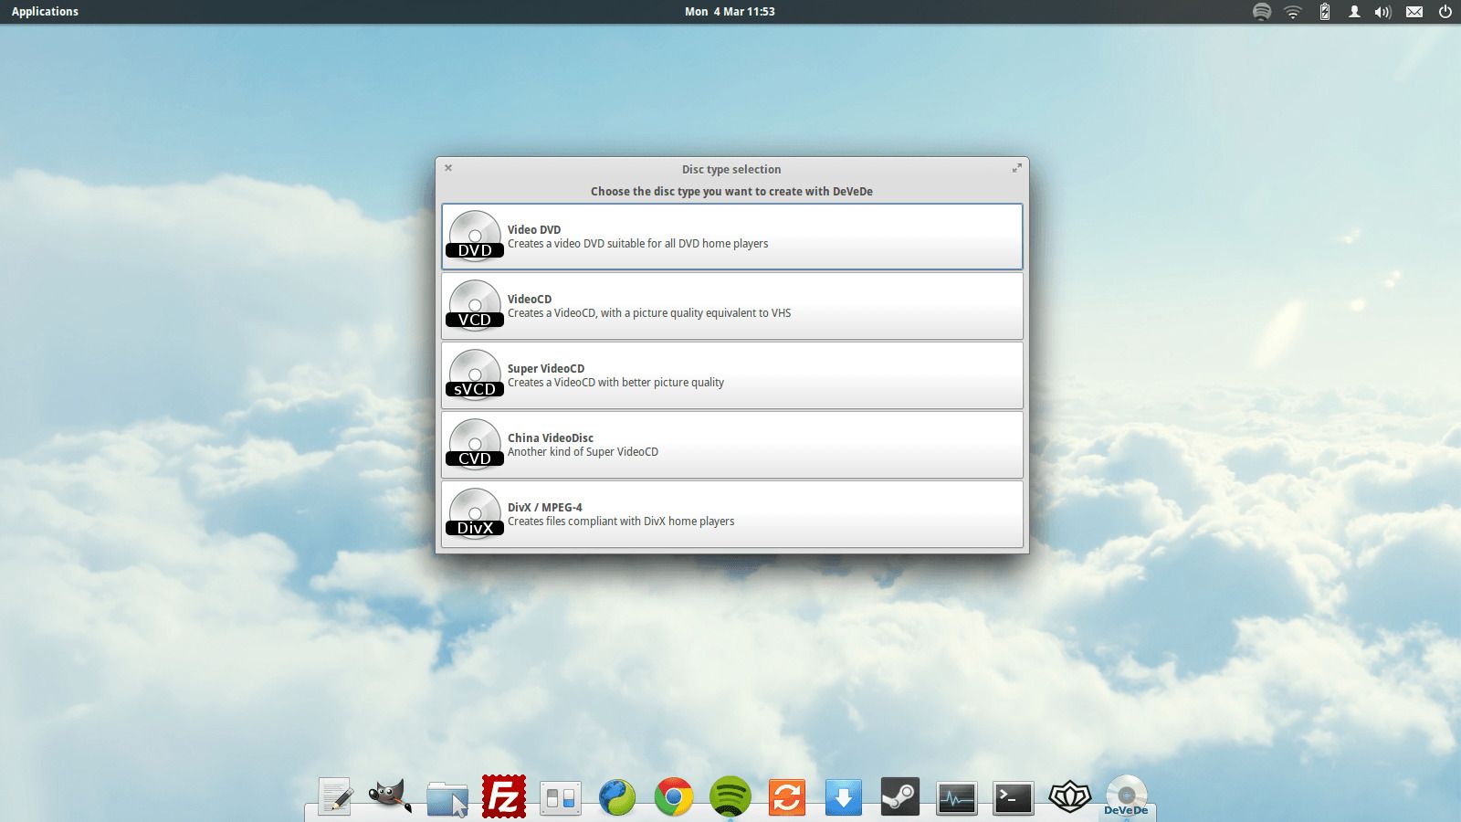This screenshot has height=822, width=1461.
Task: Click the battery indicator icon
Action: pyautogui.click(x=1323, y=12)
